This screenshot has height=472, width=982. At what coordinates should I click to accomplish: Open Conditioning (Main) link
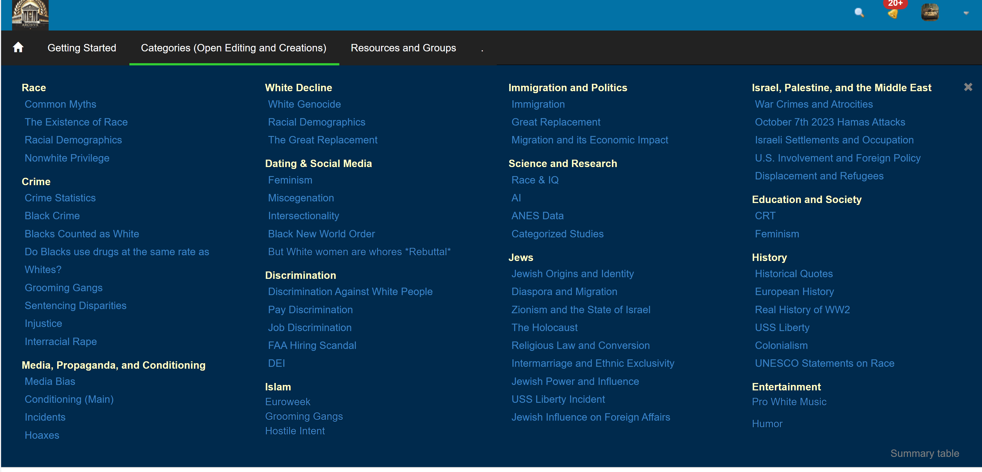tap(69, 399)
